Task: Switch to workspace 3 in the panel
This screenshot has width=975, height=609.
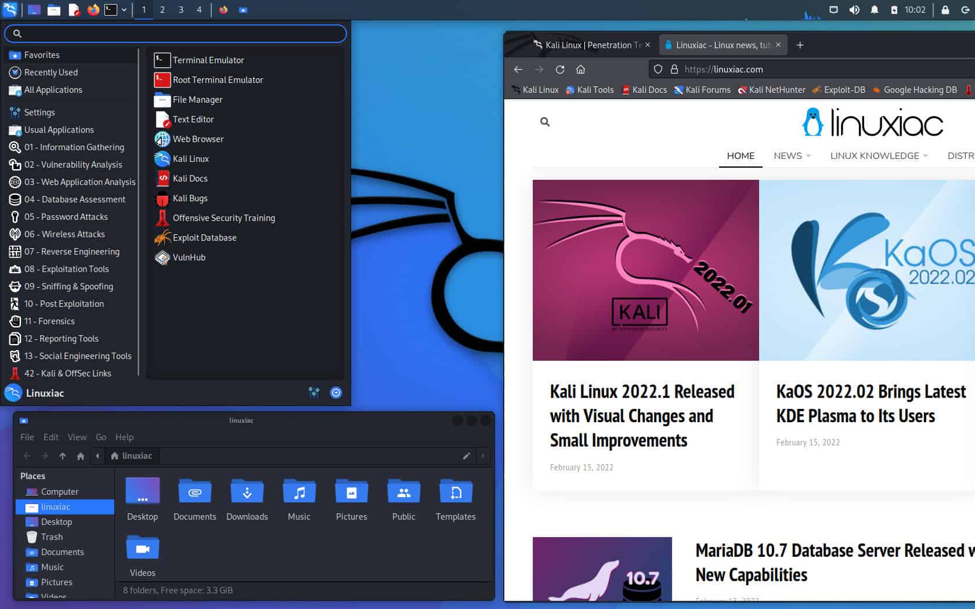Action: point(180,9)
